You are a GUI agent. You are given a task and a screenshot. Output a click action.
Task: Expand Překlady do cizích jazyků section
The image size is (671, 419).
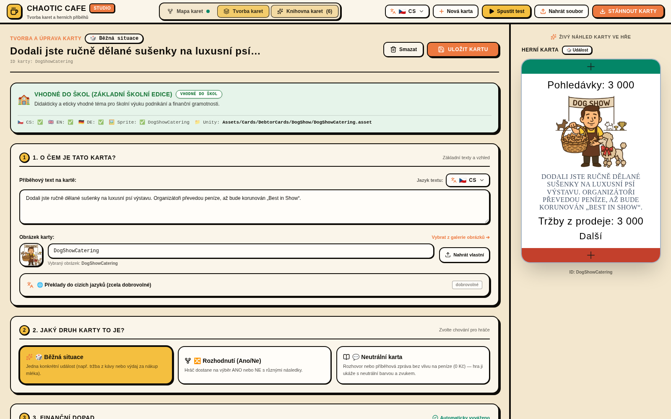[255, 285]
